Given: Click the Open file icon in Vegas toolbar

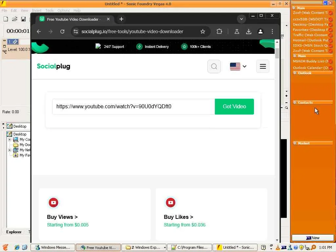Looking at the screenshot, I should coord(14,19).
